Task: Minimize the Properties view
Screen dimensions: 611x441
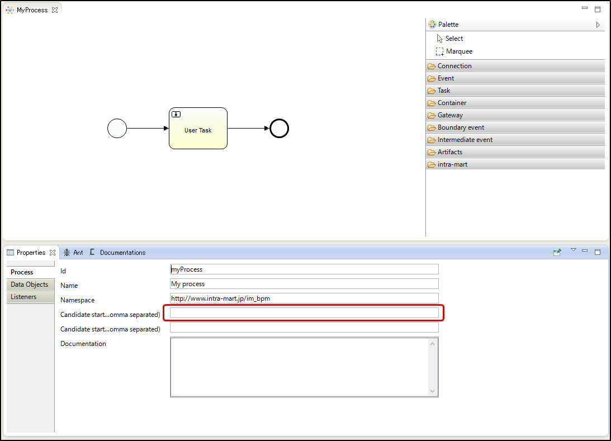Action: [585, 251]
